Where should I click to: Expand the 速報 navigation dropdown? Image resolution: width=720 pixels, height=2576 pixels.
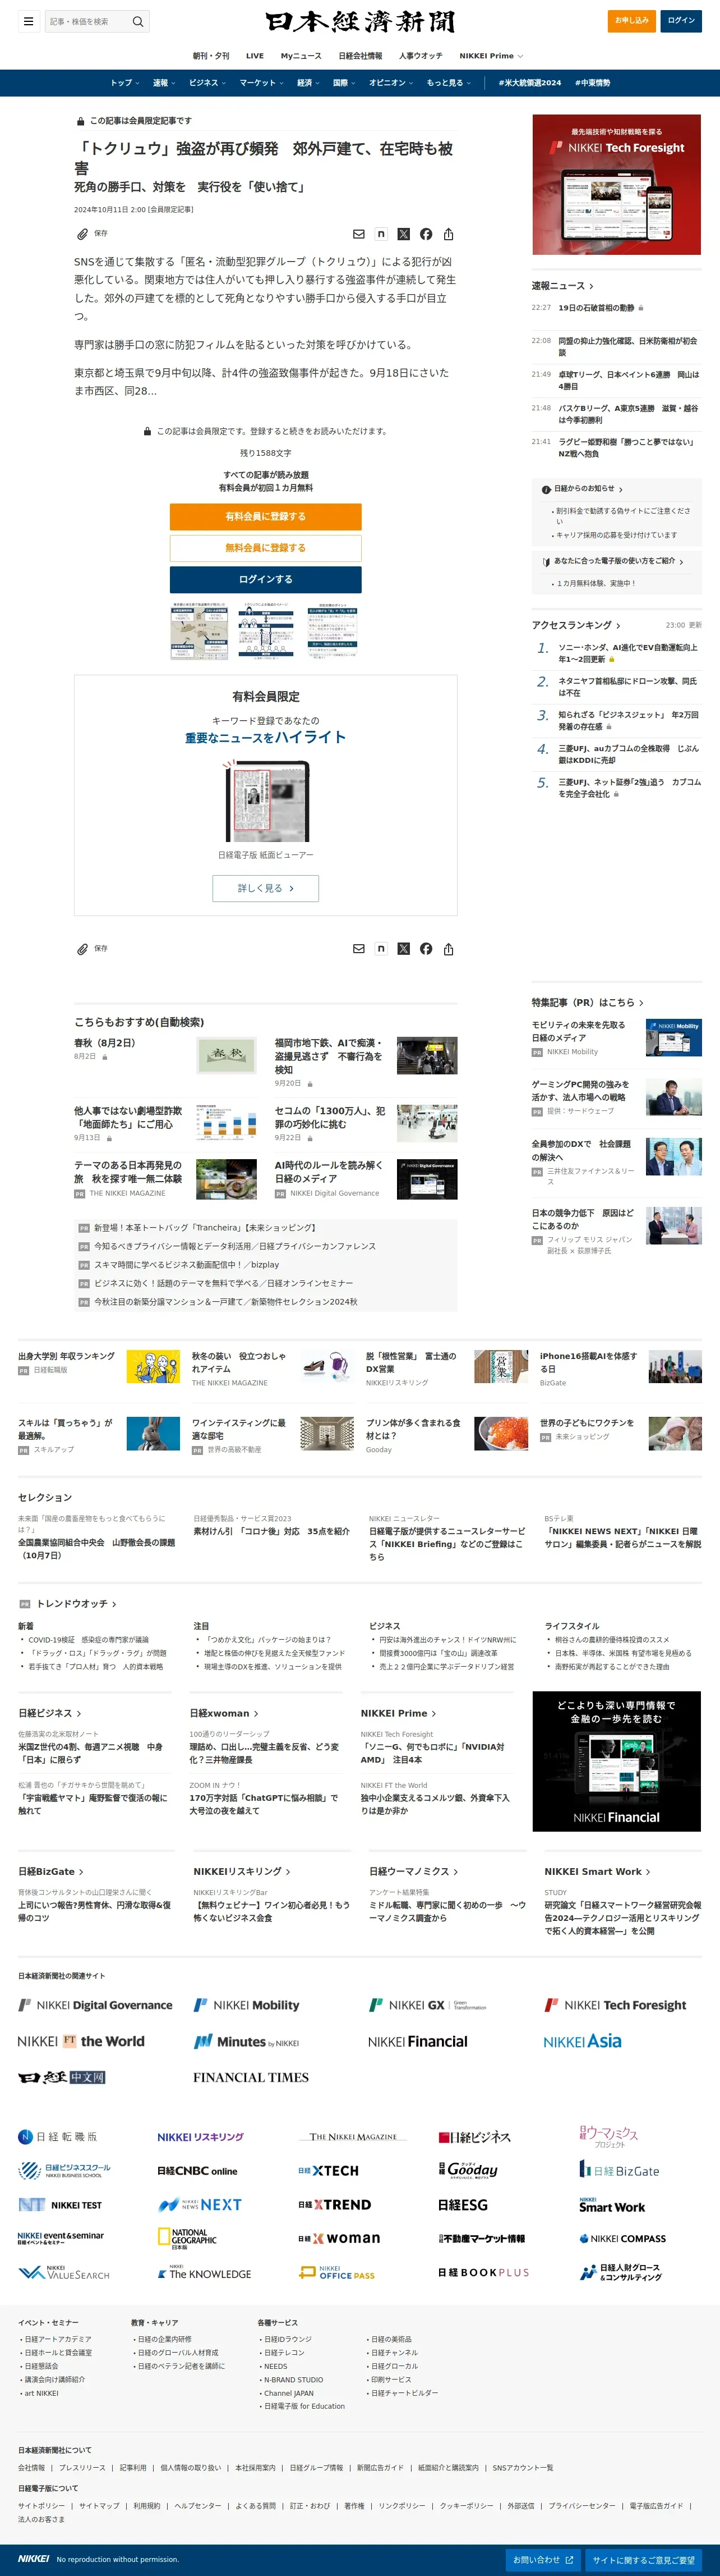pyautogui.click(x=164, y=83)
